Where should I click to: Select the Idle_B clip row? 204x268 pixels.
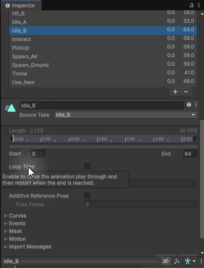tap(103, 31)
